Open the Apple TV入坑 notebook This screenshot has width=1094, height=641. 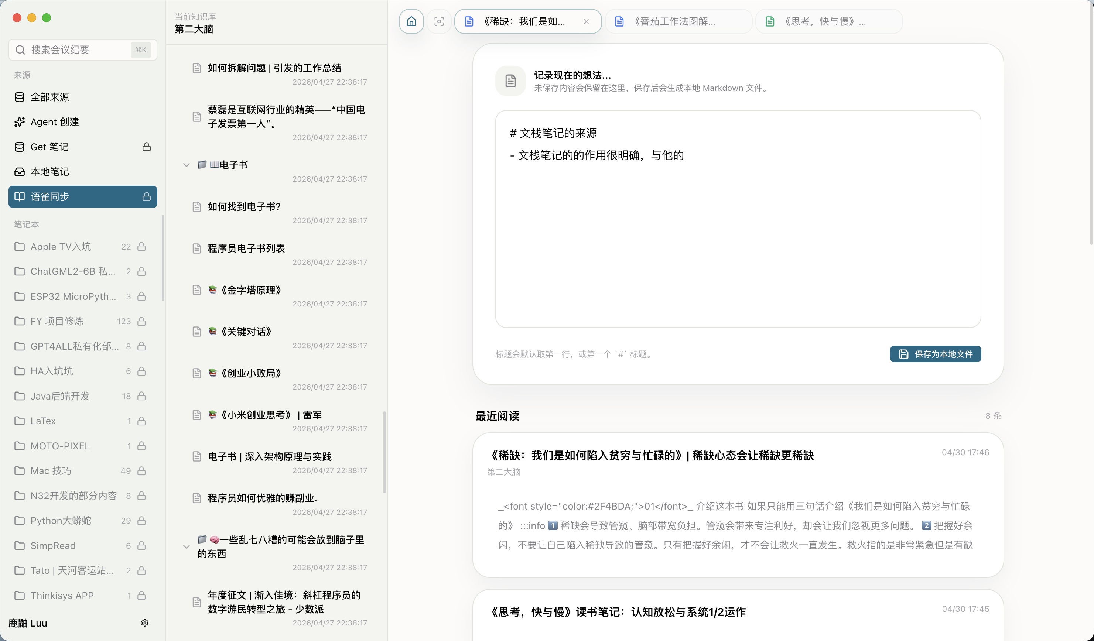coord(80,247)
